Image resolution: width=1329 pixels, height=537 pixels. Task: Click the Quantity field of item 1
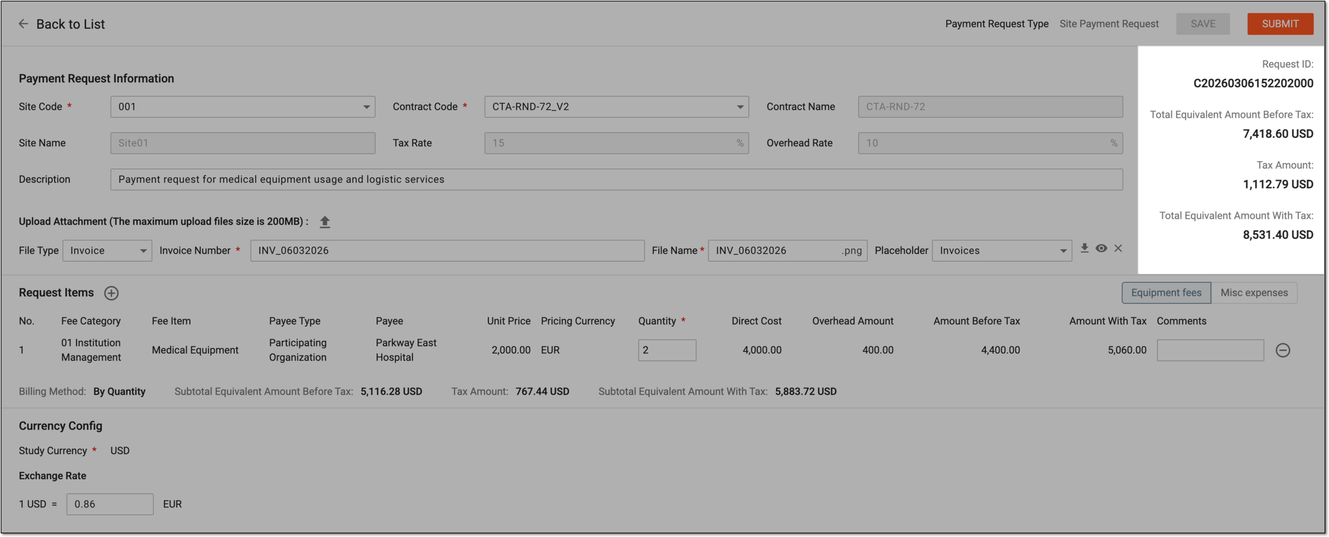[x=667, y=351]
